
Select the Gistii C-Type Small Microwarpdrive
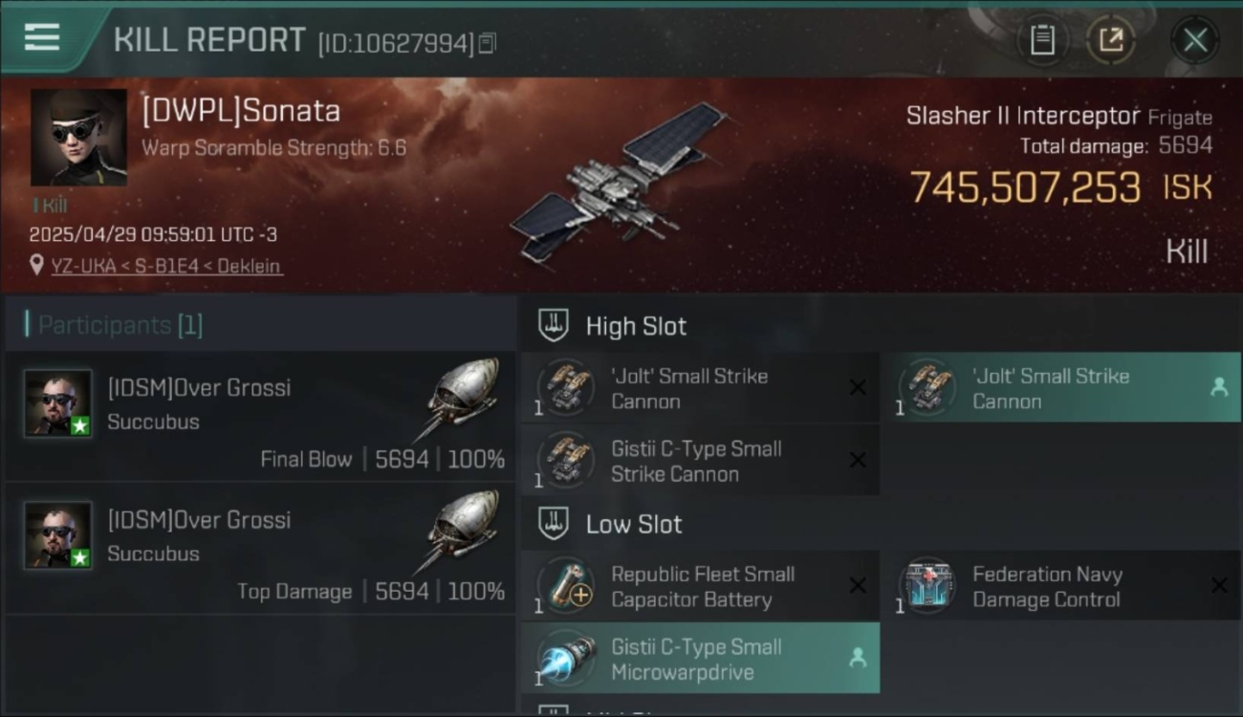tap(700, 659)
